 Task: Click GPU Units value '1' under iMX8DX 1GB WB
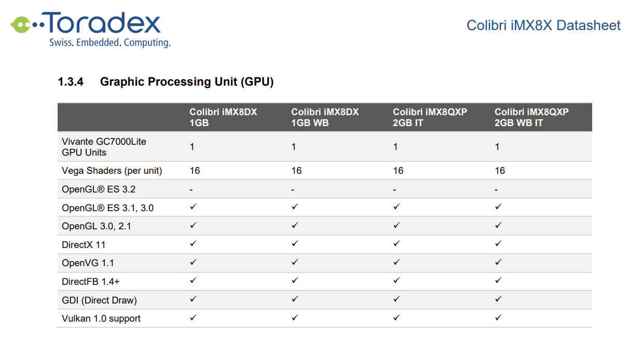point(294,147)
